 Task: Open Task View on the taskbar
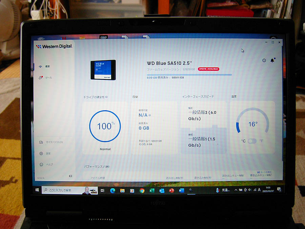pyautogui.click(x=102, y=190)
